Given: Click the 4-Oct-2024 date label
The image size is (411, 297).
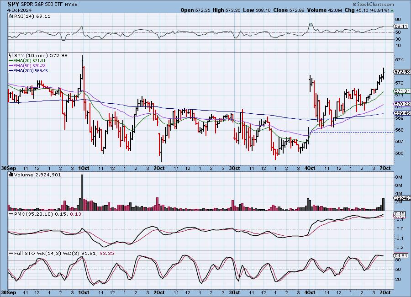Looking at the screenshot, I should (20, 10).
